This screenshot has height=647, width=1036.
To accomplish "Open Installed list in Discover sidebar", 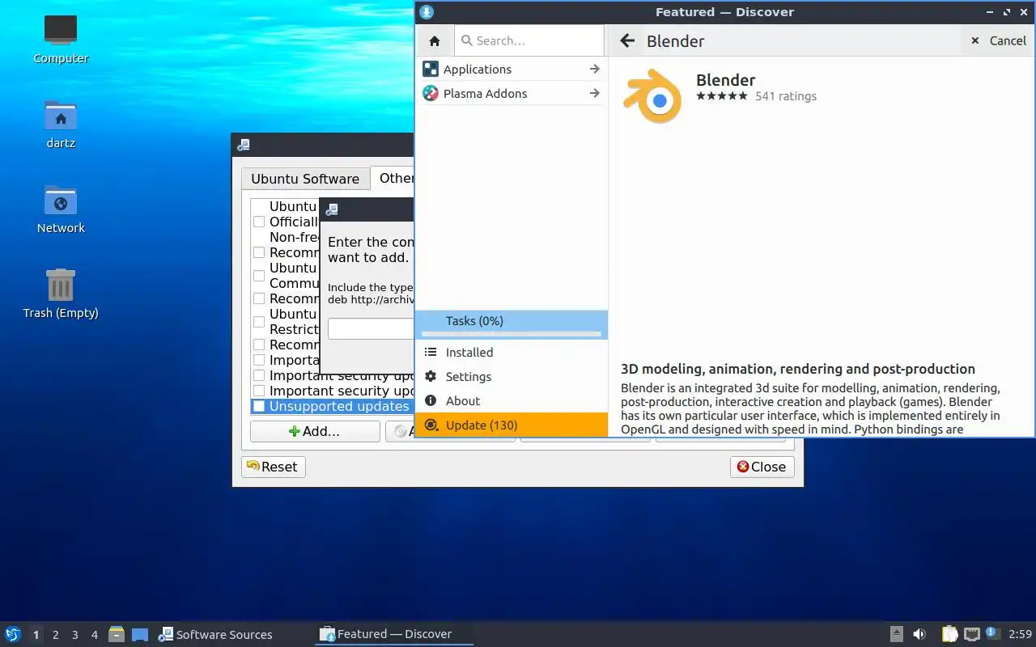I will (511, 353).
